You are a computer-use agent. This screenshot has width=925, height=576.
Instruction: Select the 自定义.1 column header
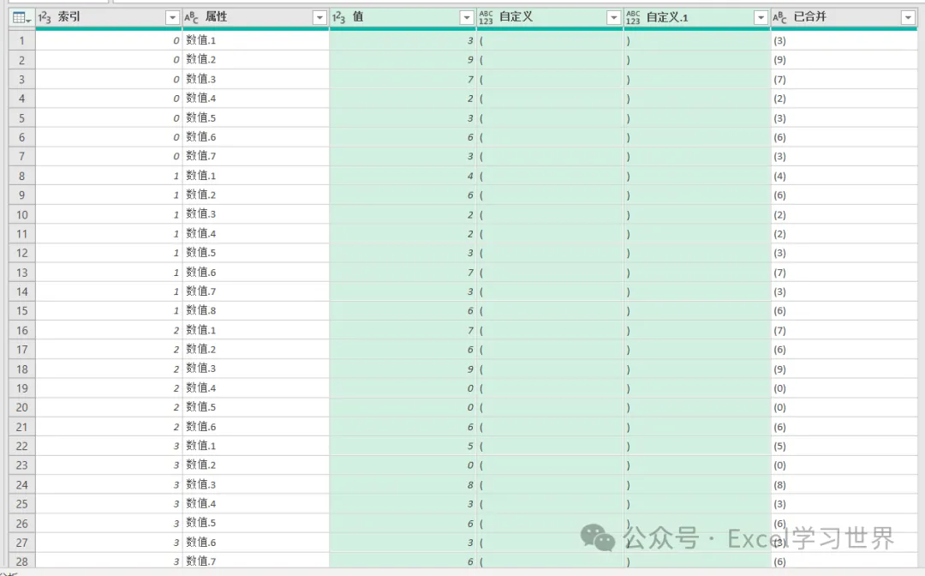pyautogui.click(x=696, y=18)
